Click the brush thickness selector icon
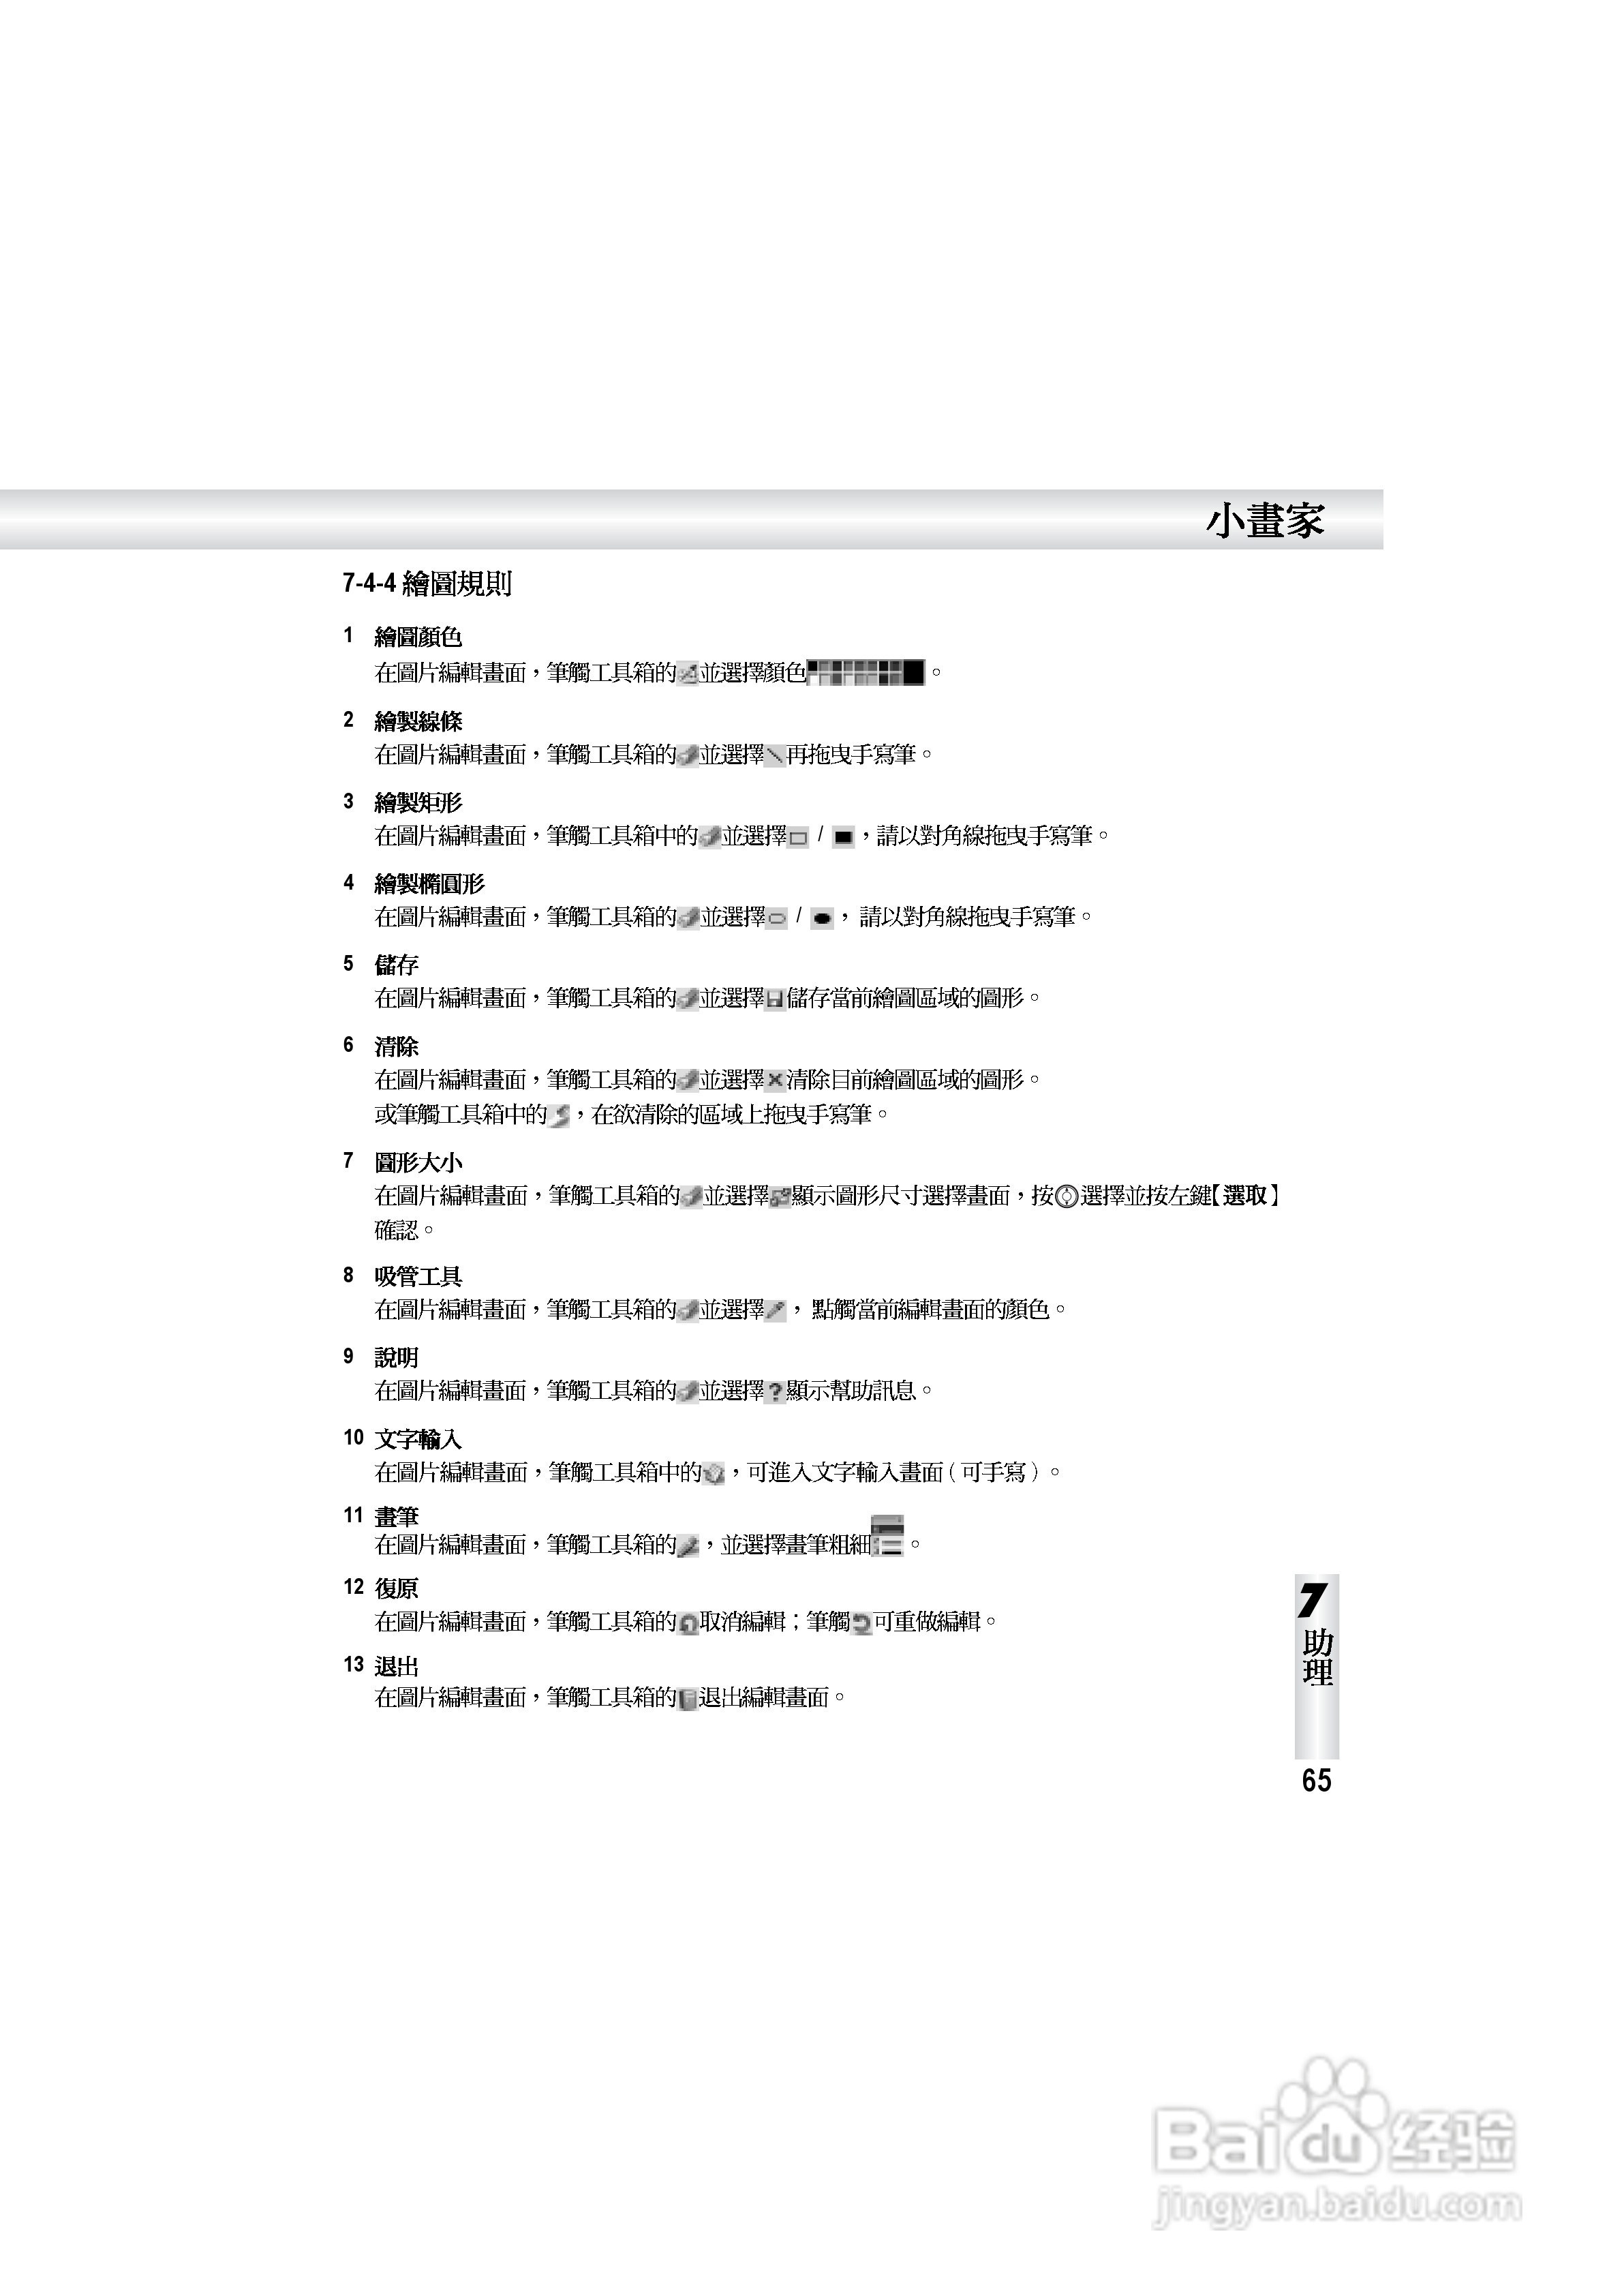Viewport: 1622px width, 2296px height. (887, 1536)
